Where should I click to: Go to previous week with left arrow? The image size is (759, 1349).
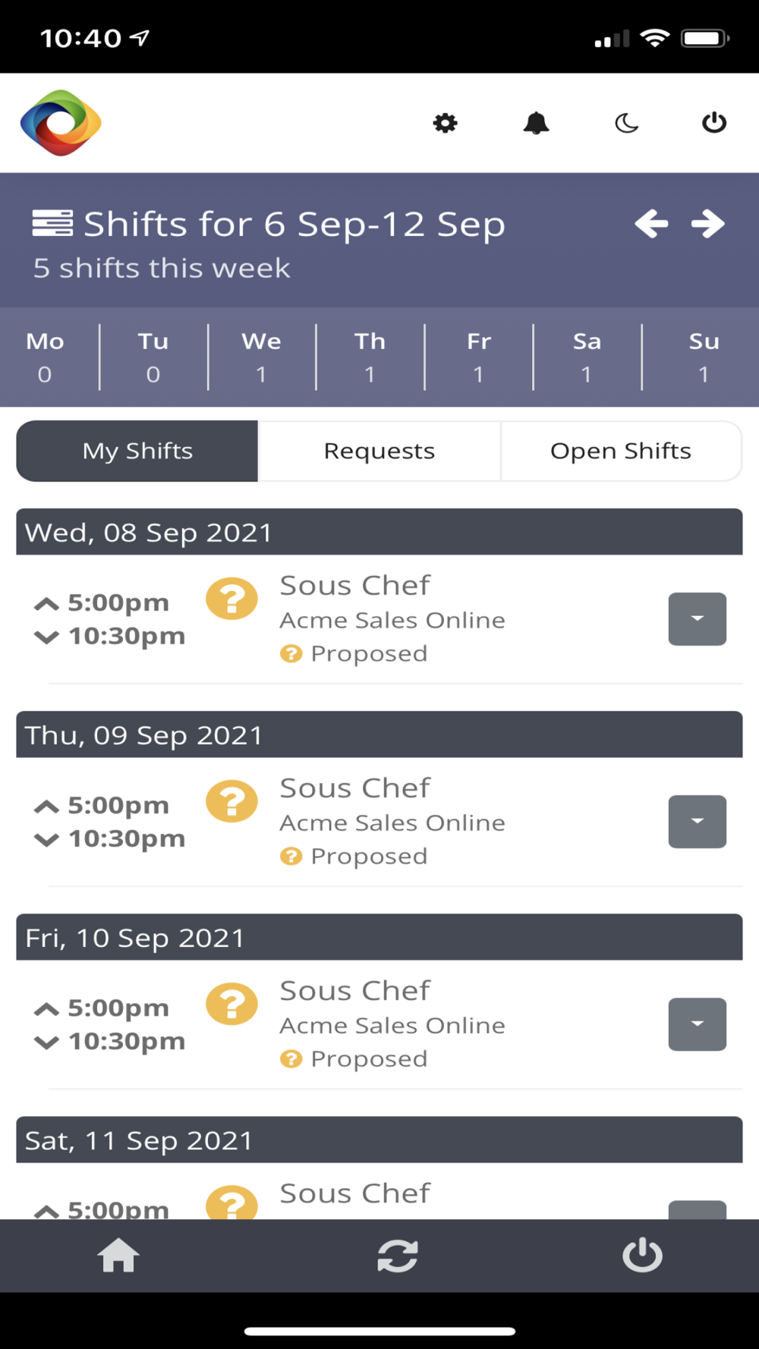click(x=651, y=224)
